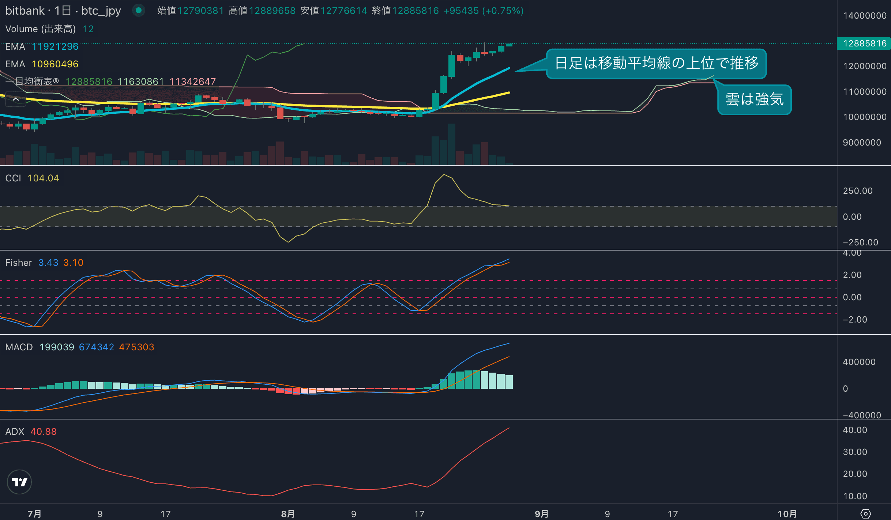The width and height of the screenshot is (891, 520).
Task: Click the MACD indicator label
Action: coord(19,347)
